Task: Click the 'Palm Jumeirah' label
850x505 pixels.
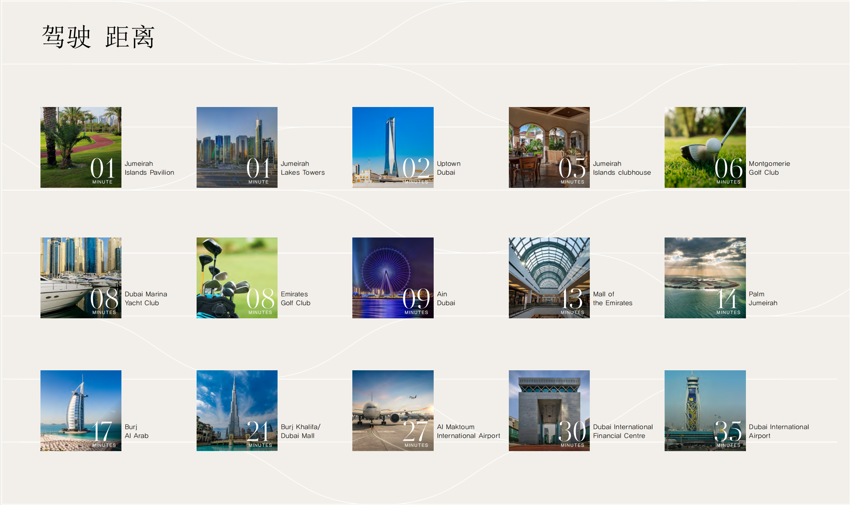Action: (x=763, y=299)
